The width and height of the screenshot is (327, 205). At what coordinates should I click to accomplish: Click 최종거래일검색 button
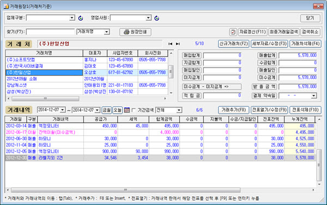tap(283, 32)
